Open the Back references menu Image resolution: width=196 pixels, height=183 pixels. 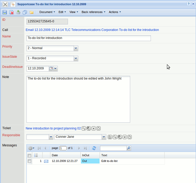(93, 12)
